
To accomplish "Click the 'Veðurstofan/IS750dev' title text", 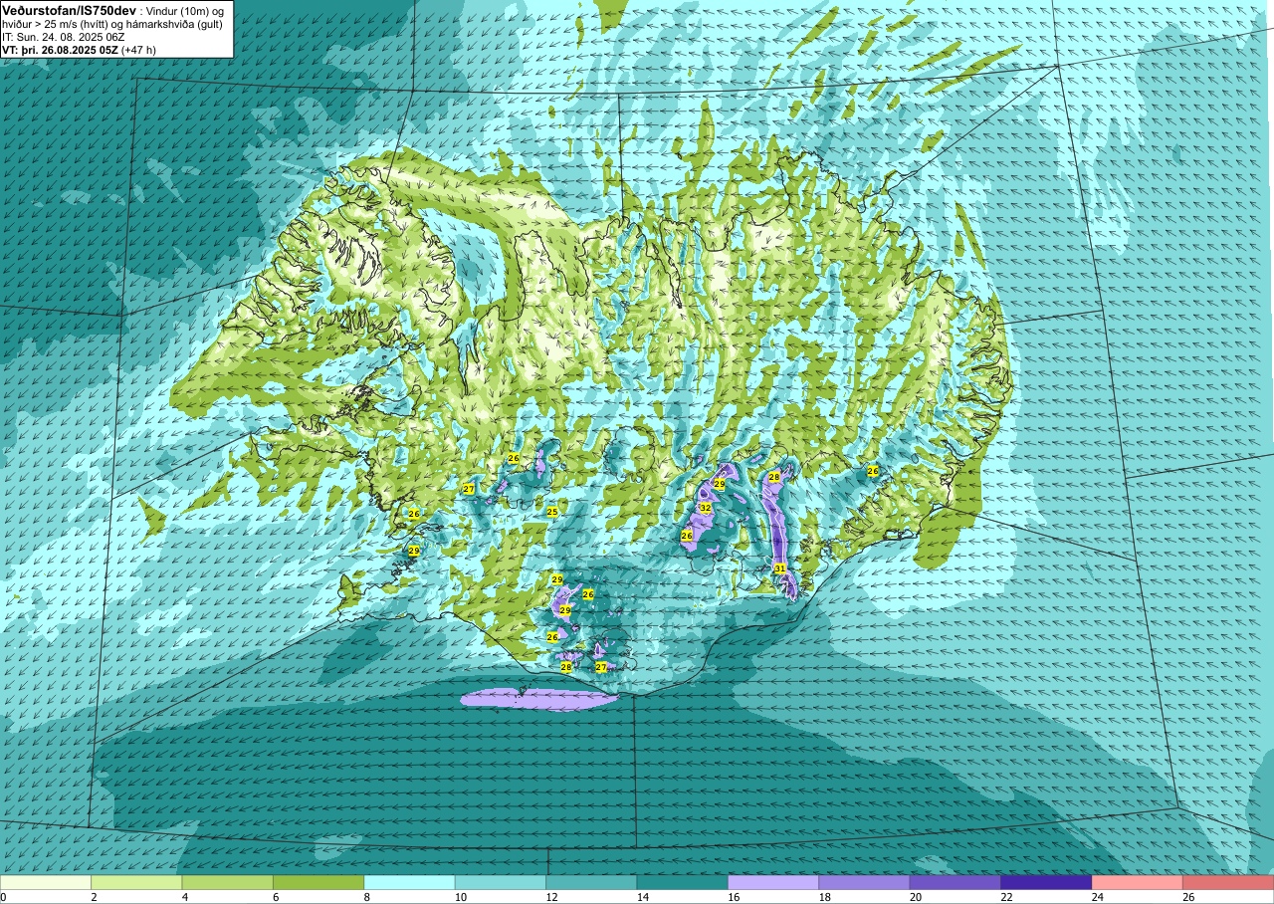I will point(69,9).
